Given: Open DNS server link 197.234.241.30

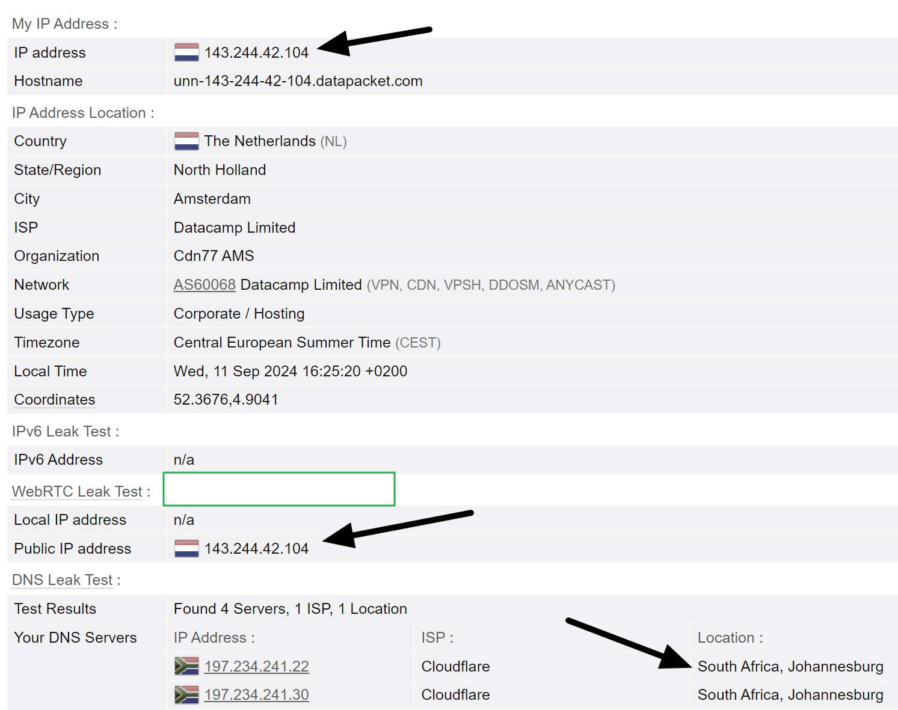Looking at the screenshot, I should (x=257, y=694).
